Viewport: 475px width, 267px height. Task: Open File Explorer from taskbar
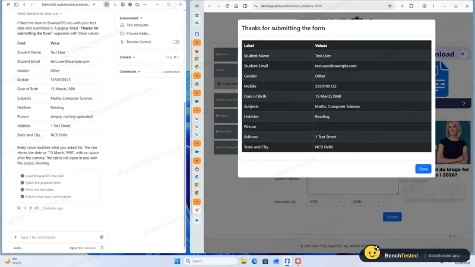(x=243, y=261)
